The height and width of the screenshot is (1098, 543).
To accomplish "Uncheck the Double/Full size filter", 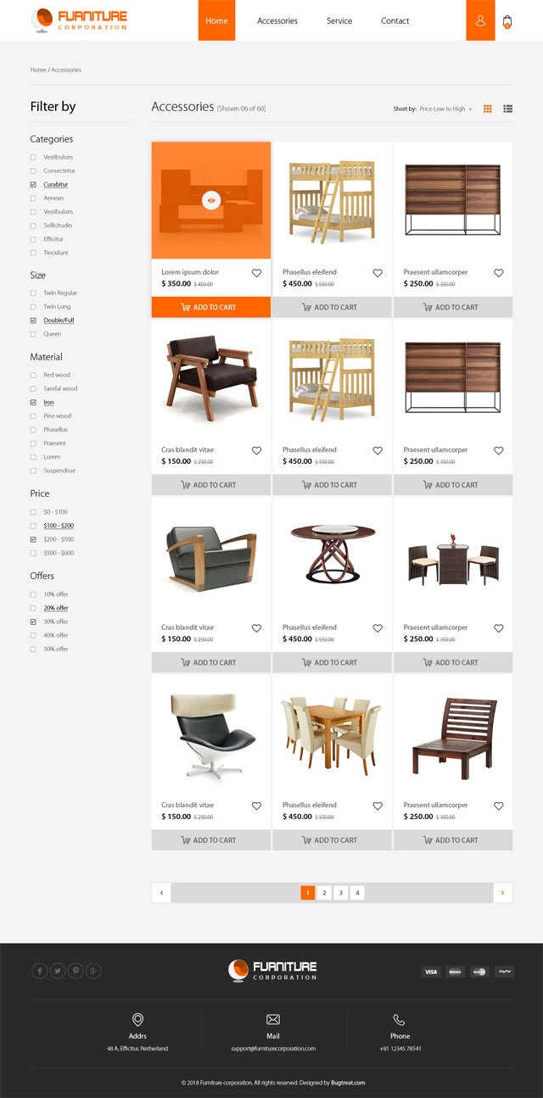I will point(33,320).
